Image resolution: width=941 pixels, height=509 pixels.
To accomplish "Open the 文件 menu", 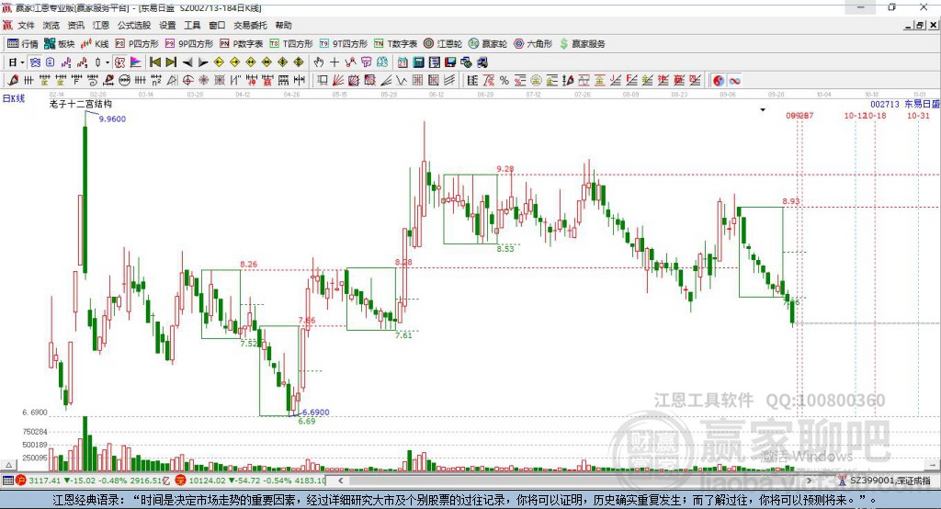I will 27,25.
